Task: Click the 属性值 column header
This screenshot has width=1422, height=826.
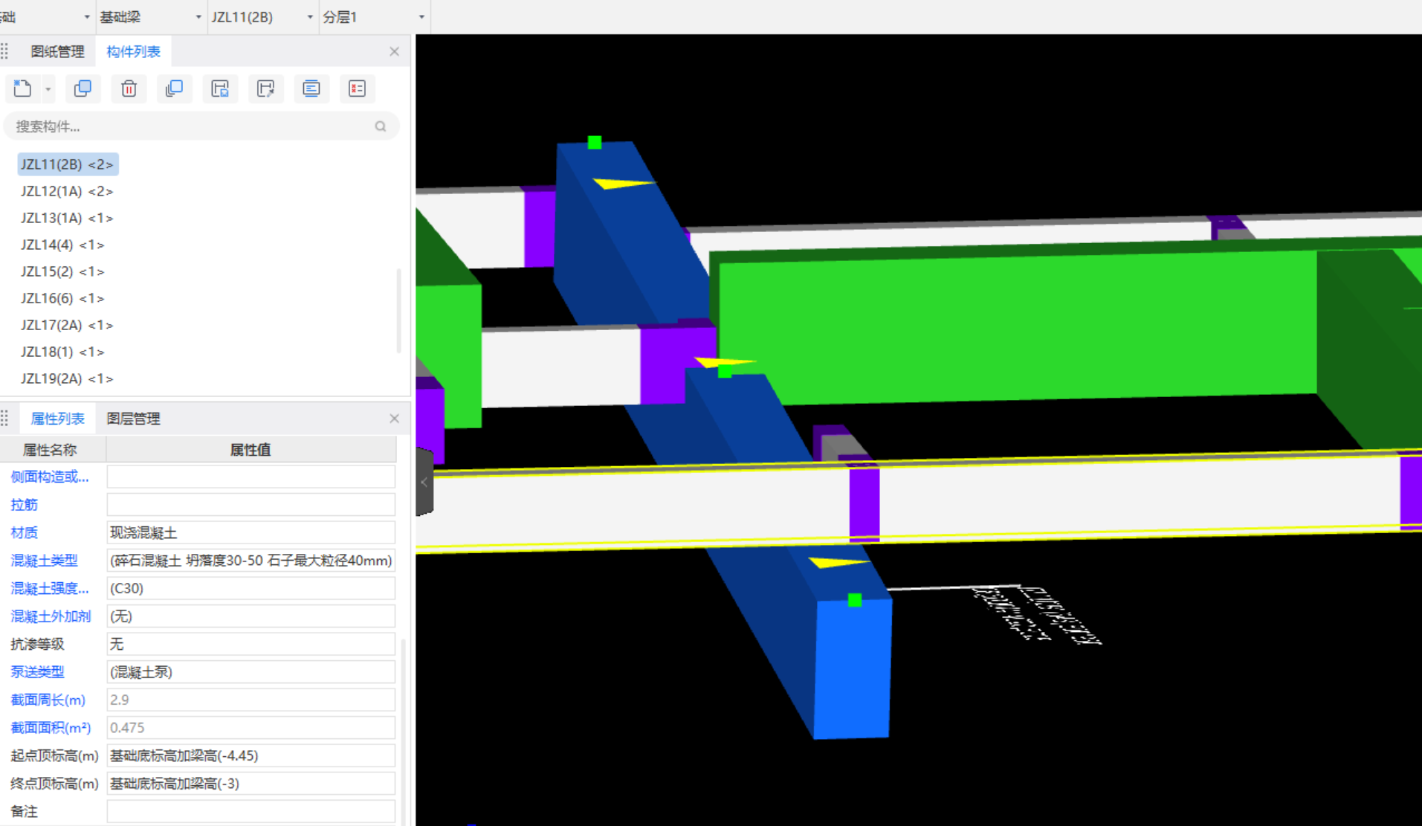Action: (x=251, y=450)
